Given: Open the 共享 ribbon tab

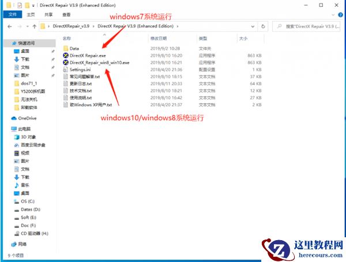Looking at the screenshot, I should click(x=48, y=14).
